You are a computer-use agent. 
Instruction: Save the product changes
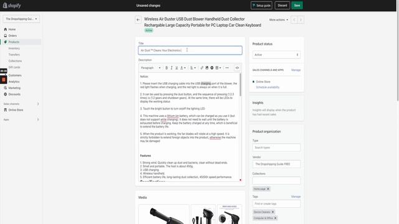pyautogui.click(x=297, y=6)
